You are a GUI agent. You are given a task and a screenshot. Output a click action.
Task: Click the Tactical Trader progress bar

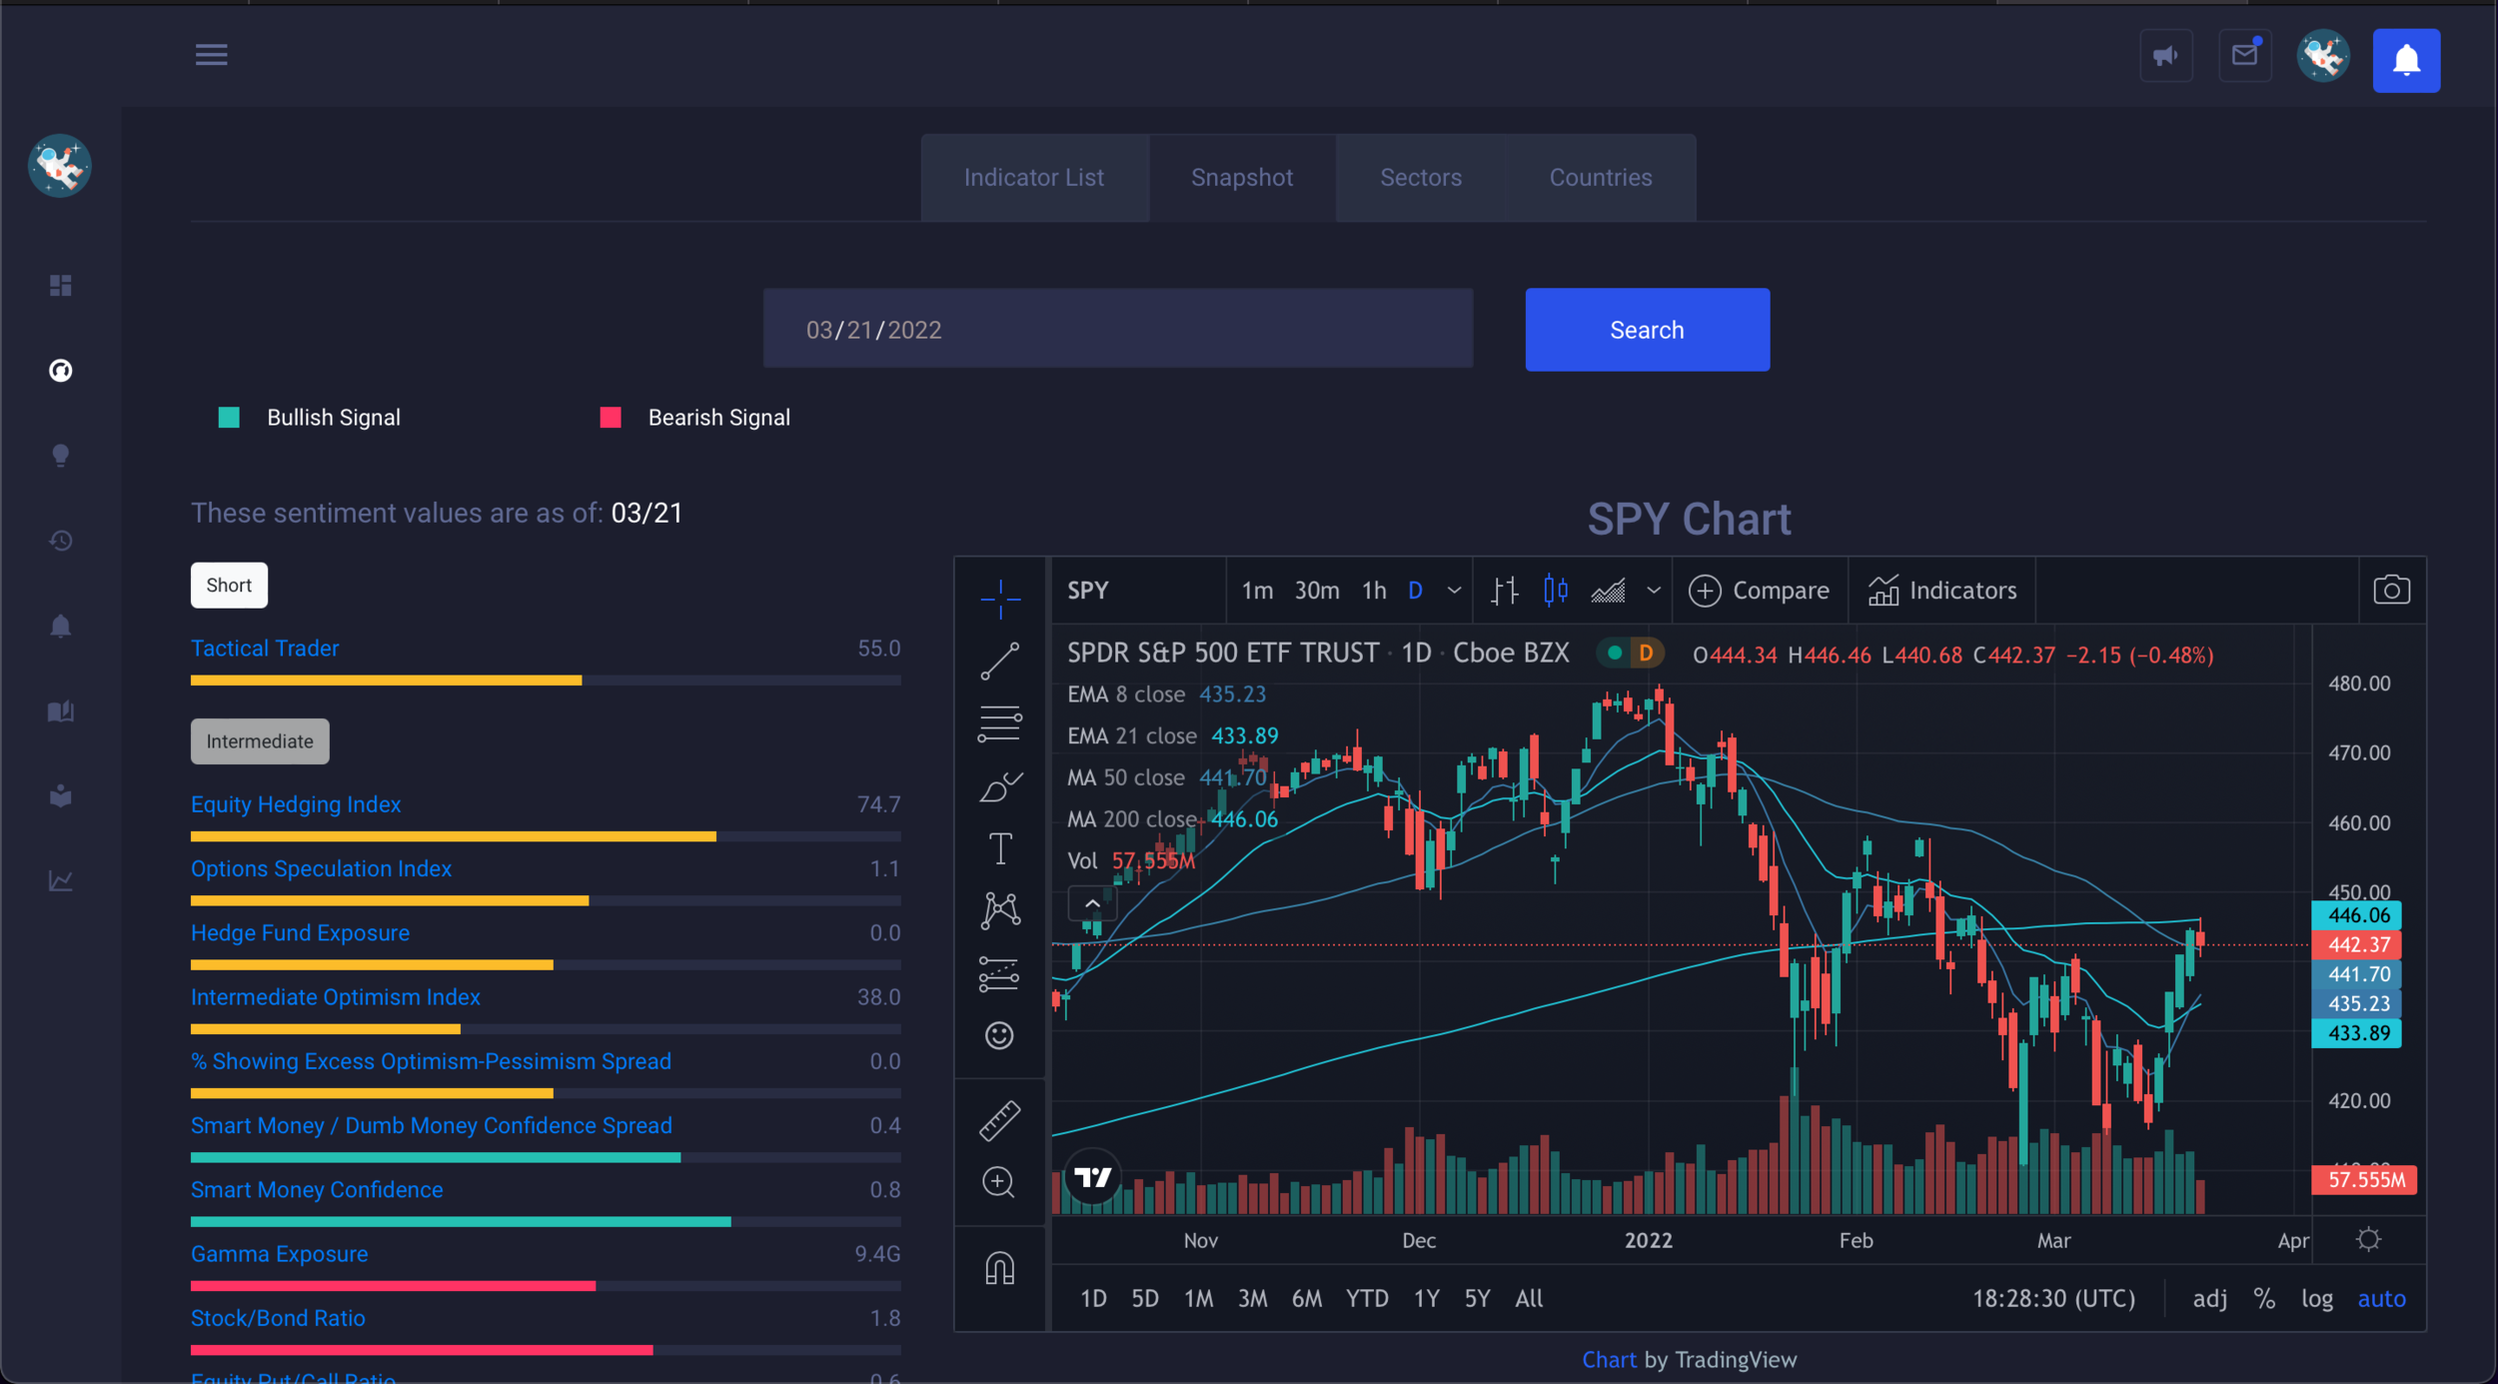tap(546, 681)
